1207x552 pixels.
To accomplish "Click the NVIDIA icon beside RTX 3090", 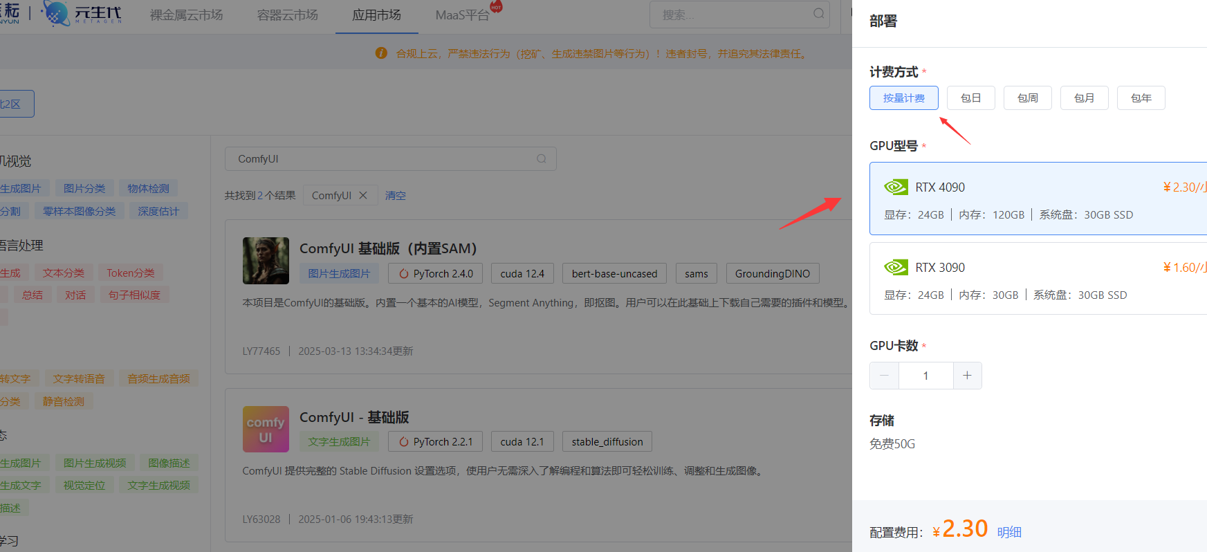I will click(896, 267).
